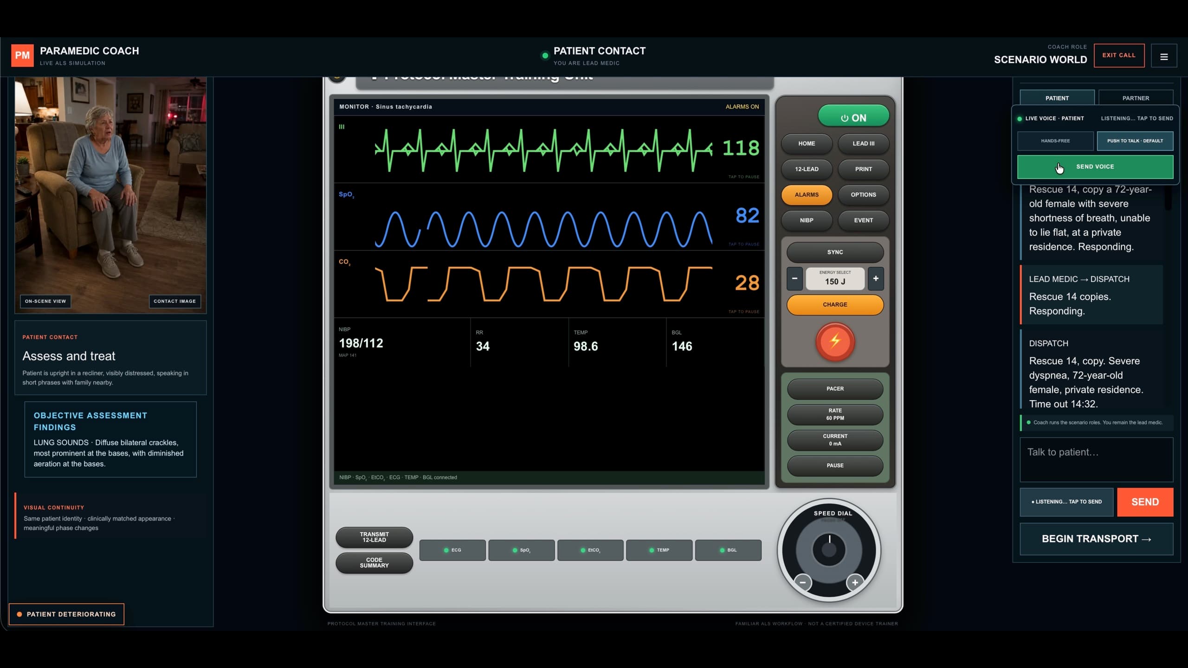This screenshot has height=668, width=1188.
Task: Click the patient scene thumbnail
Action: pos(110,195)
